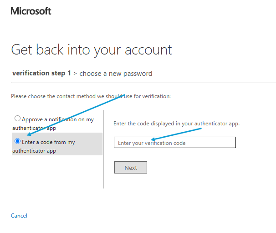
Task: Click the "Enter your verification code" placeholder text
Action: coord(152,143)
